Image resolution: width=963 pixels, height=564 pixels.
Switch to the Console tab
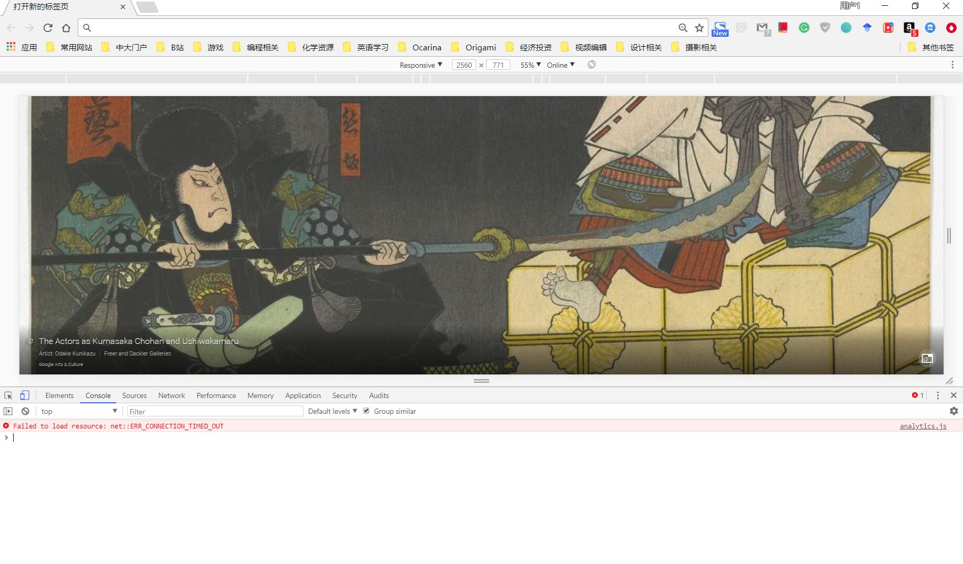98,395
